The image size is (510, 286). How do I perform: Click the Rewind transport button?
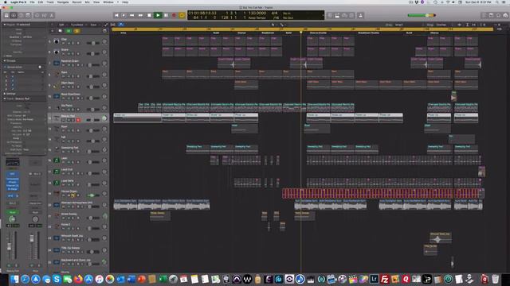pyautogui.click(x=132, y=15)
